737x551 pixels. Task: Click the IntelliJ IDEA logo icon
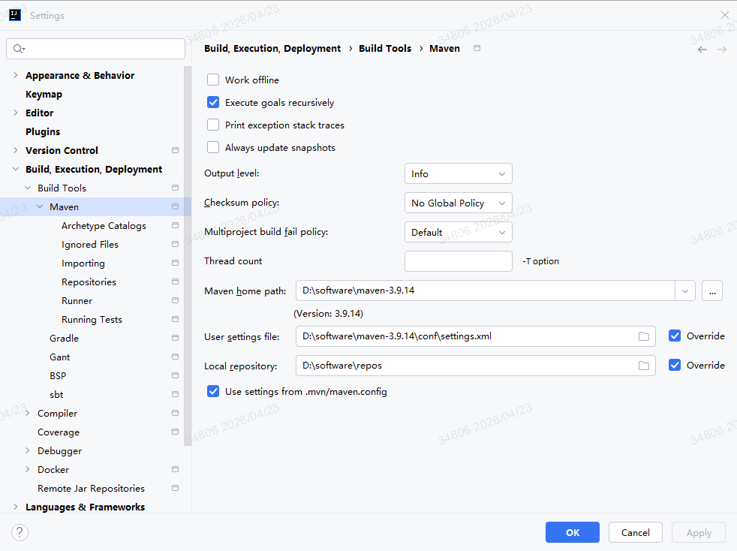pos(15,15)
